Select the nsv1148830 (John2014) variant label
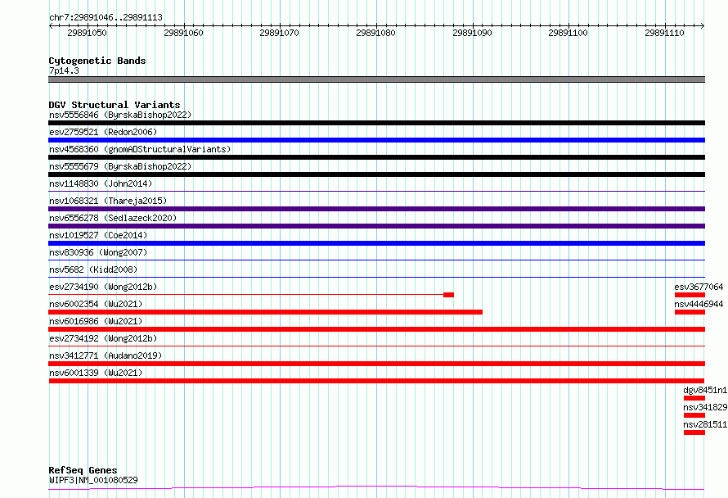 tap(101, 183)
